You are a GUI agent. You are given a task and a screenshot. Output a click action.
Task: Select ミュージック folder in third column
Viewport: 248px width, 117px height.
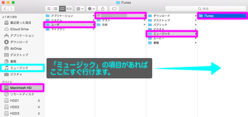click(172, 34)
